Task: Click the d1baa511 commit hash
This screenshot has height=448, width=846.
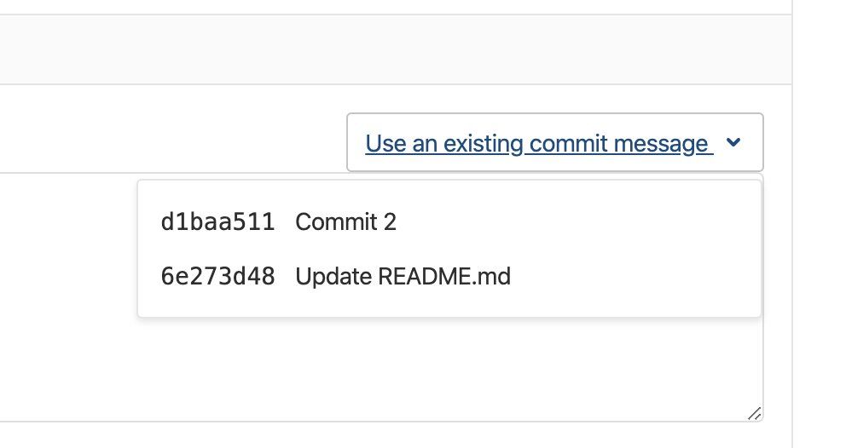Action: (217, 222)
